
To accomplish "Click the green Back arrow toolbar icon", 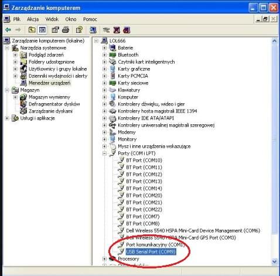I will coord(8,30).
